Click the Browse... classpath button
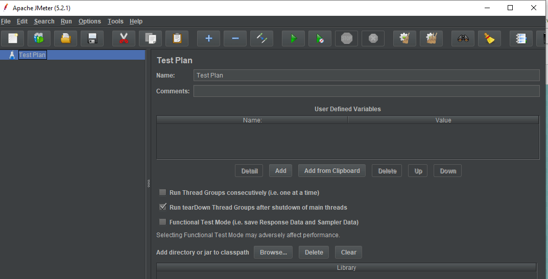This screenshot has height=279, width=548. 273,252
